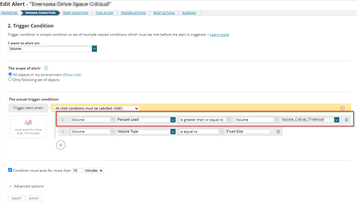Open 'I want to alert on' Volume dropdown

coord(53,49)
